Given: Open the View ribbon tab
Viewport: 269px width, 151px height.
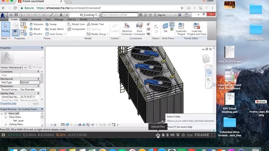Looking at the screenshot, I should [x=48, y=19].
